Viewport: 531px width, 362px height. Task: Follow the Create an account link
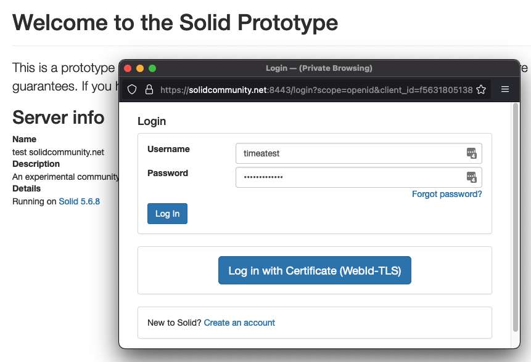239,322
